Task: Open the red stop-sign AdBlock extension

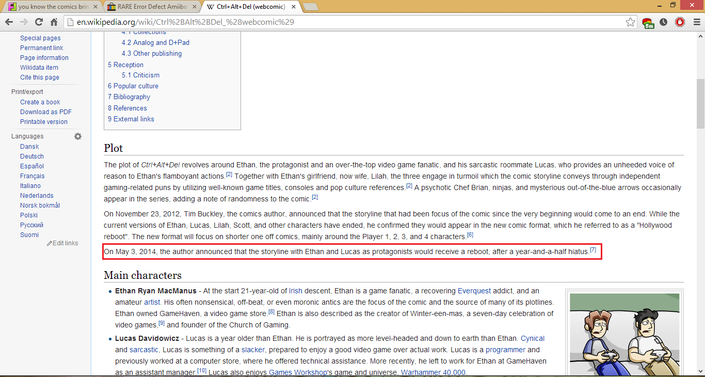Action: [x=680, y=22]
